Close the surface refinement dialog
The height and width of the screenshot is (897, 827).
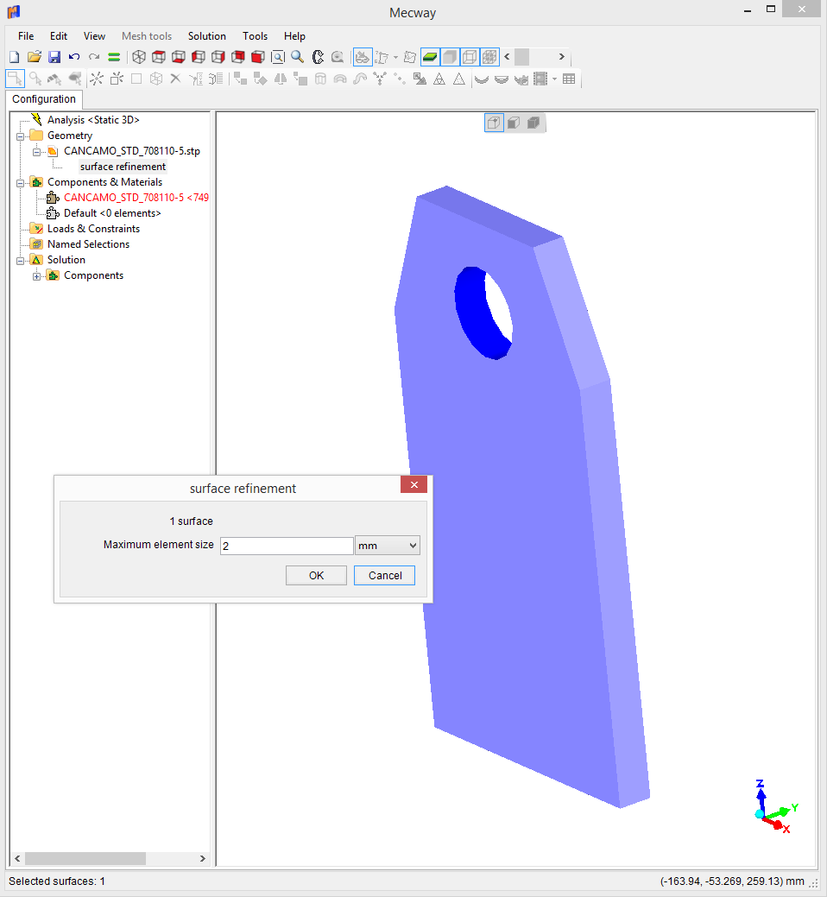tap(414, 484)
